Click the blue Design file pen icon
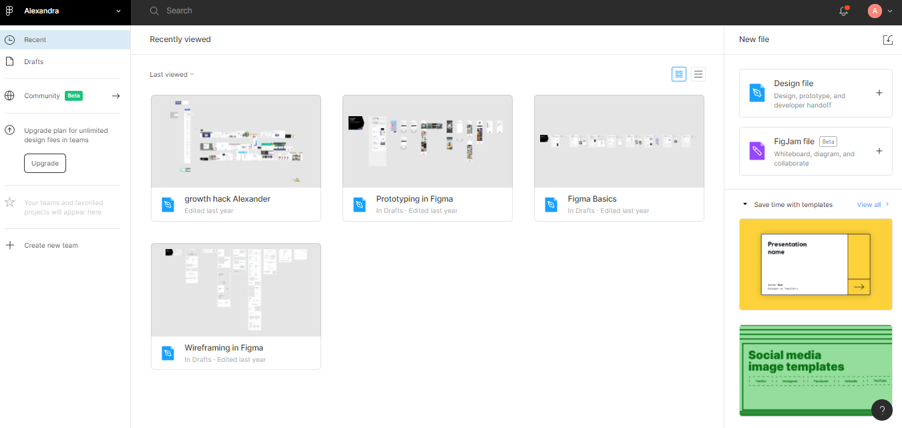Image resolution: width=902 pixels, height=428 pixels. [x=756, y=93]
